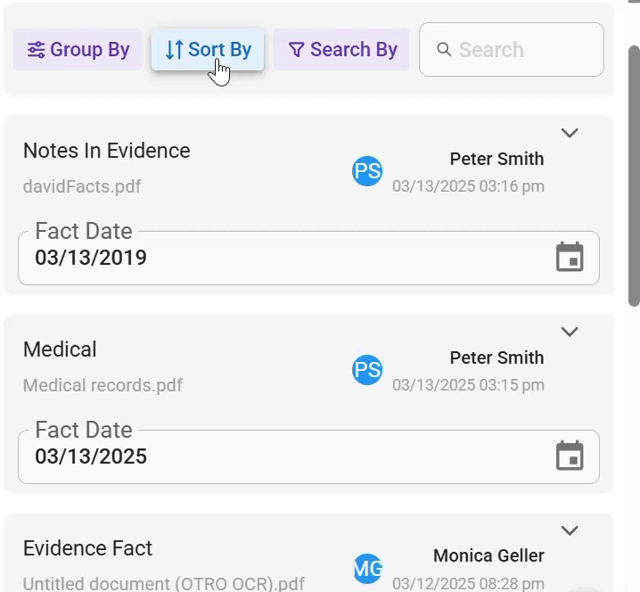The height and width of the screenshot is (592, 640).
Task: Expand the Notes In Evidence card chevron
Action: coord(570,133)
